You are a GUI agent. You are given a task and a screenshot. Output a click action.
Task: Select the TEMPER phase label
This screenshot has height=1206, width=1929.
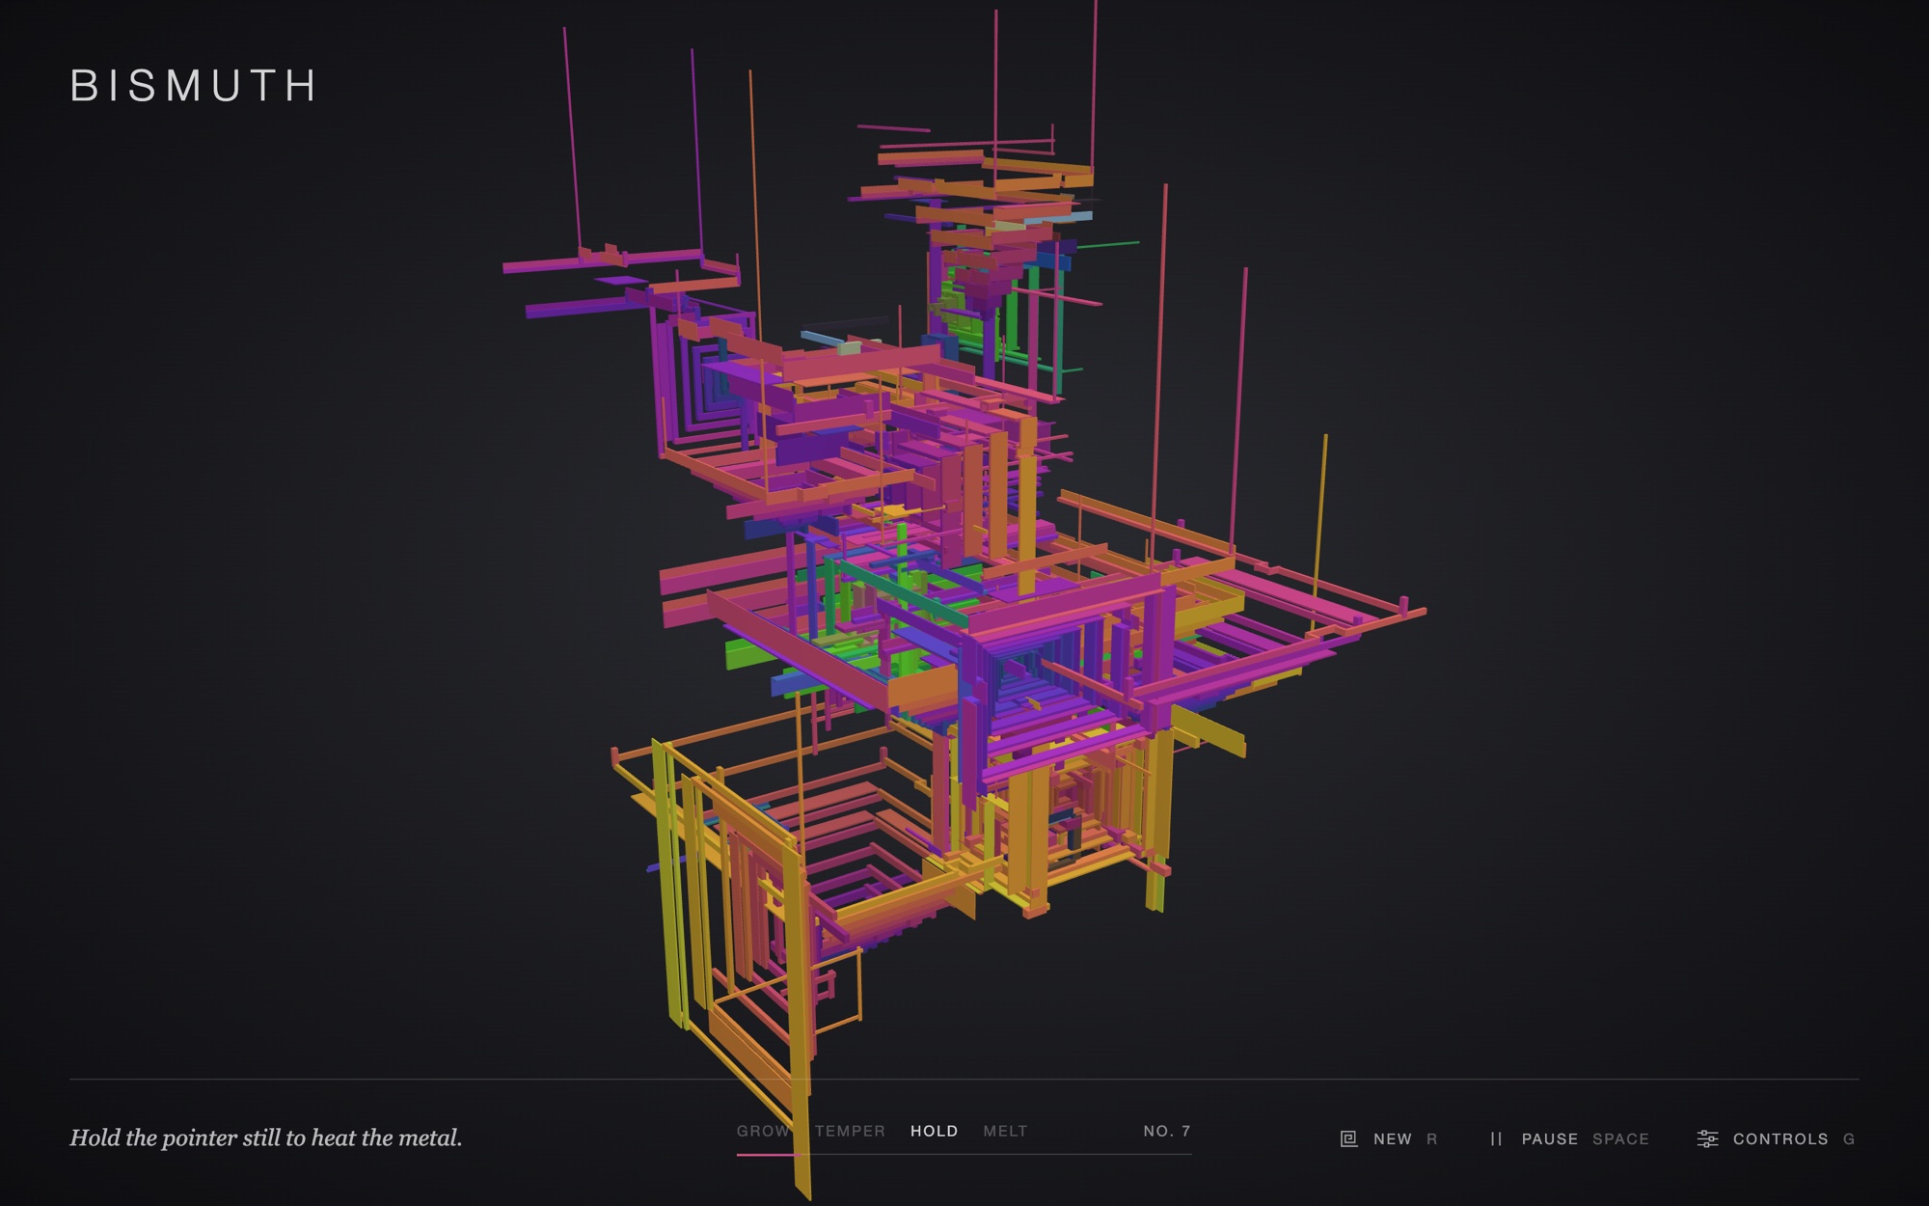pyautogui.click(x=850, y=1131)
